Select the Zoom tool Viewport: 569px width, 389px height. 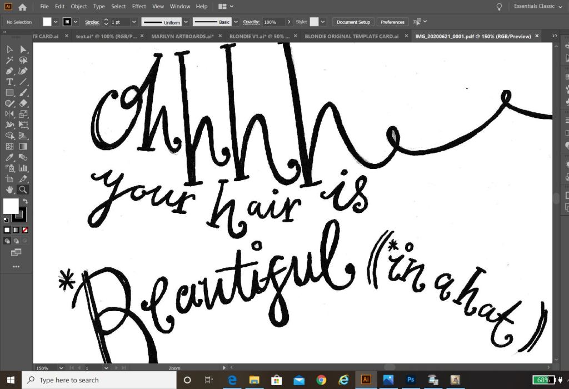tap(23, 190)
